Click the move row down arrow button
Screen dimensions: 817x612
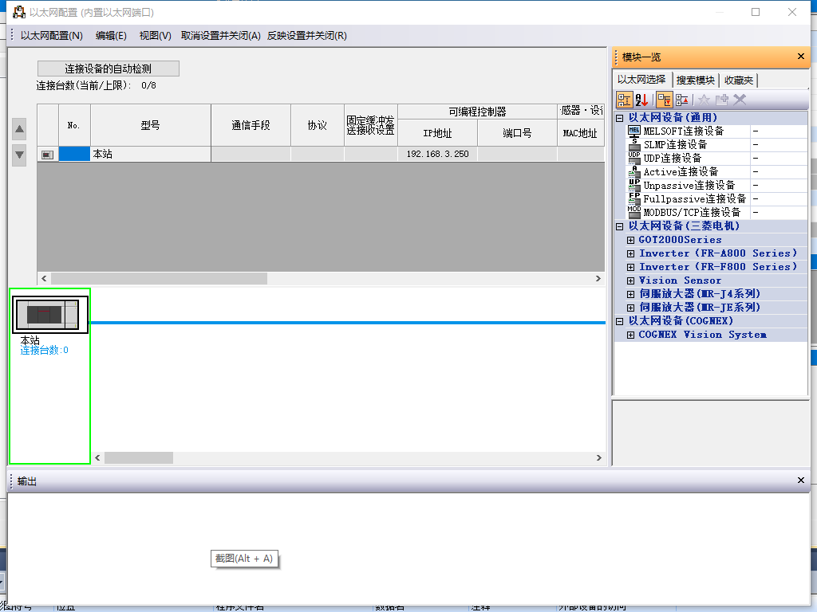pyautogui.click(x=20, y=154)
